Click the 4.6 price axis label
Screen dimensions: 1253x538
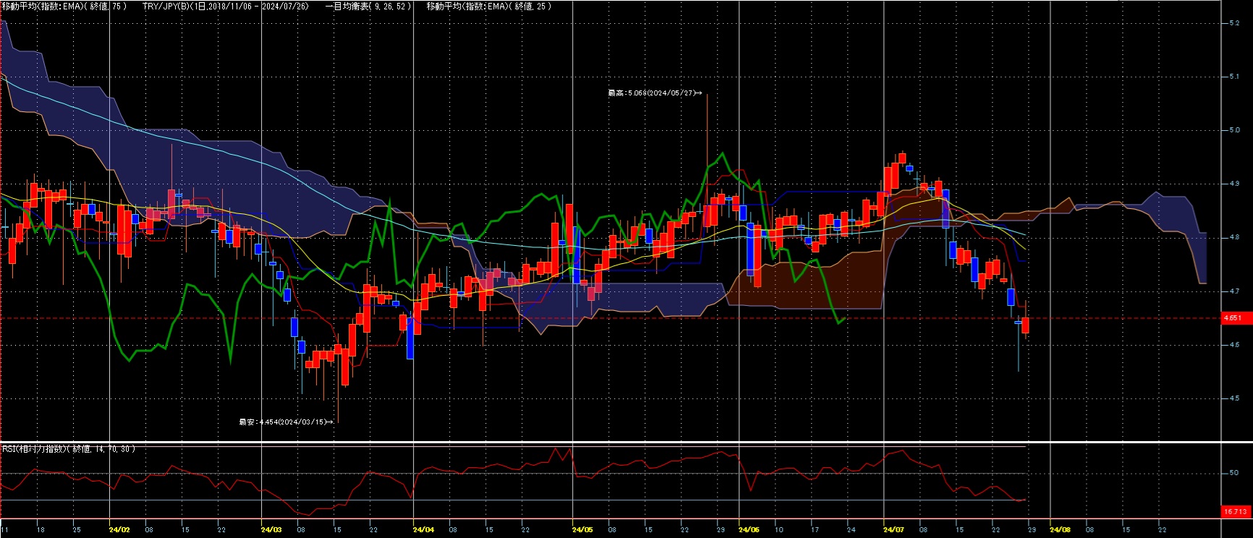click(1234, 345)
